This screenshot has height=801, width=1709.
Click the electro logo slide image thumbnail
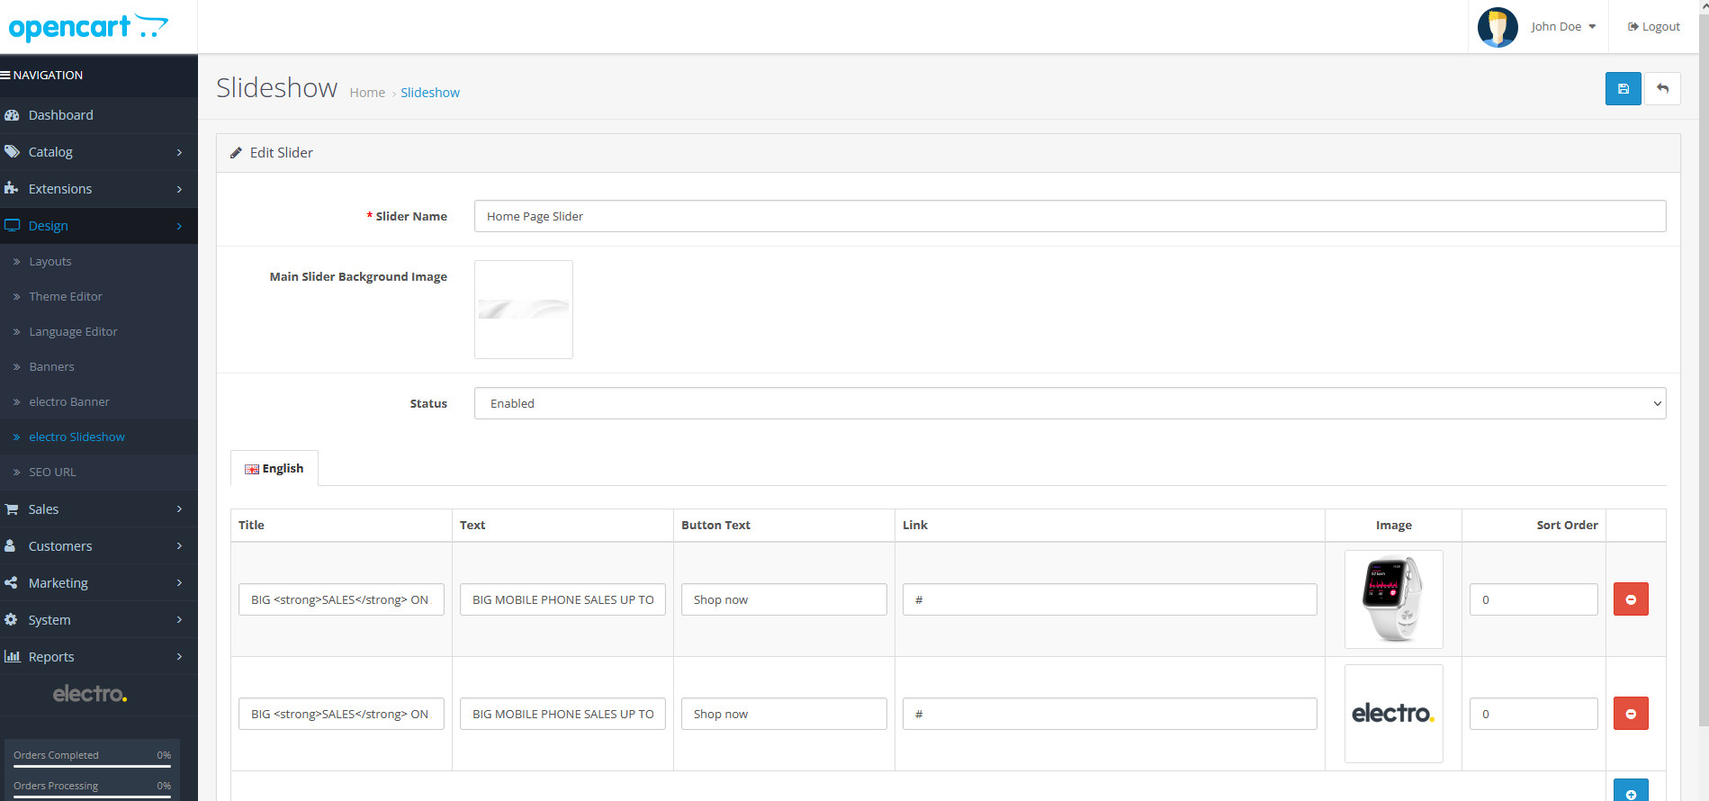(x=1393, y=714)
